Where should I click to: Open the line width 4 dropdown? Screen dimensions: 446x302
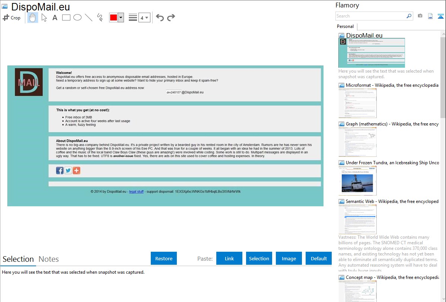(144, 18)
